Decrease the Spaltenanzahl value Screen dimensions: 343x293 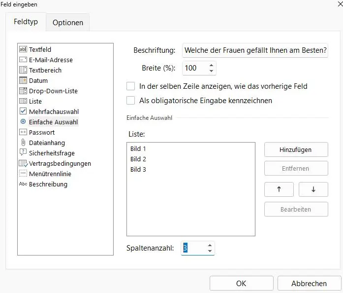210,251
